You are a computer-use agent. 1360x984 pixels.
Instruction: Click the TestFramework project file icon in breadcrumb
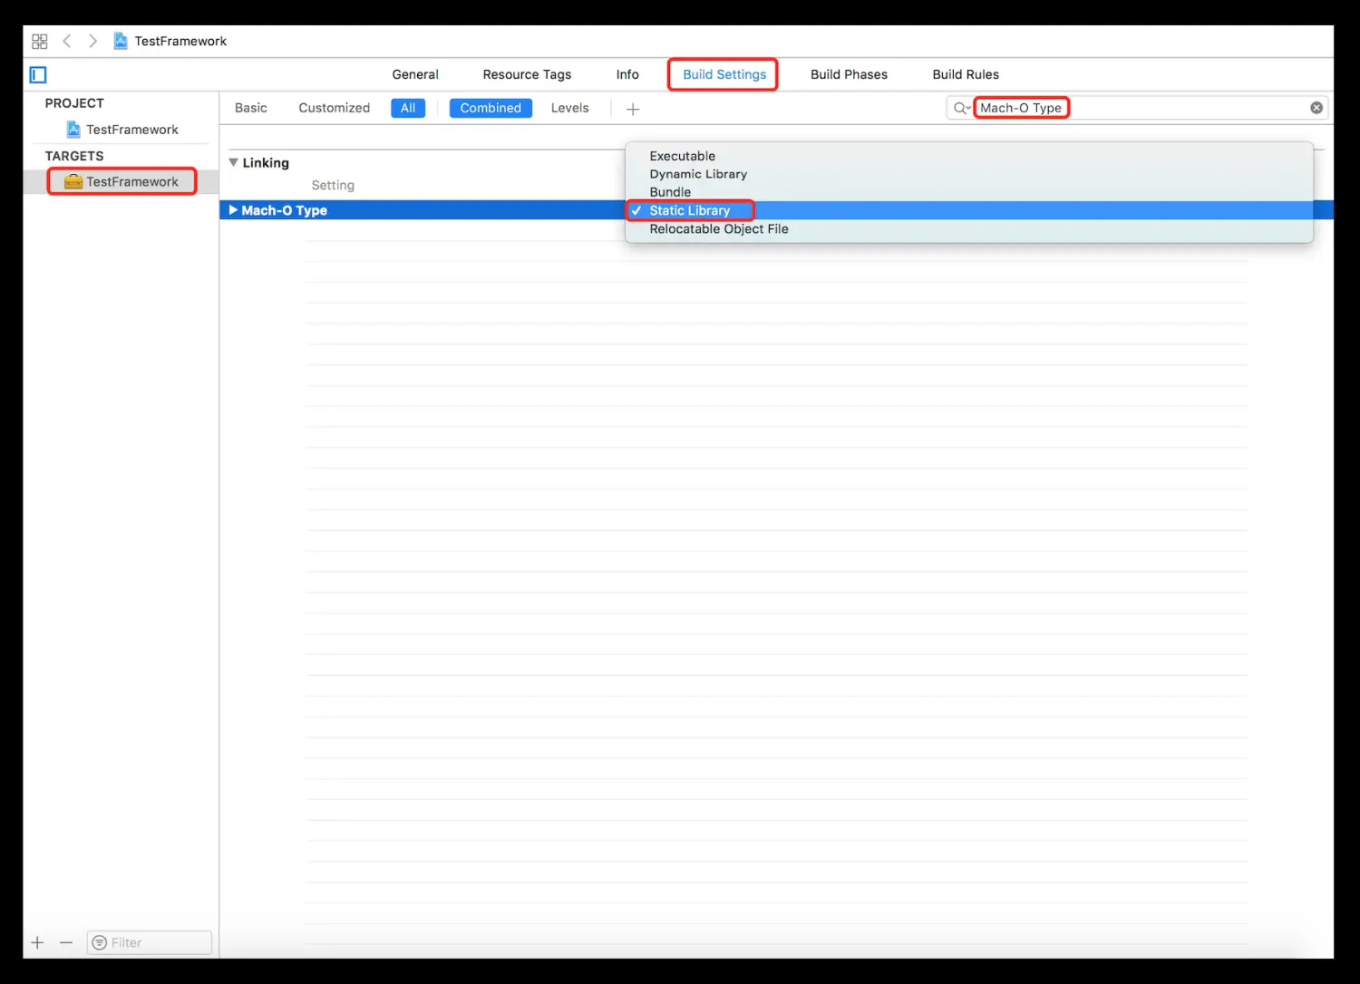121,41
